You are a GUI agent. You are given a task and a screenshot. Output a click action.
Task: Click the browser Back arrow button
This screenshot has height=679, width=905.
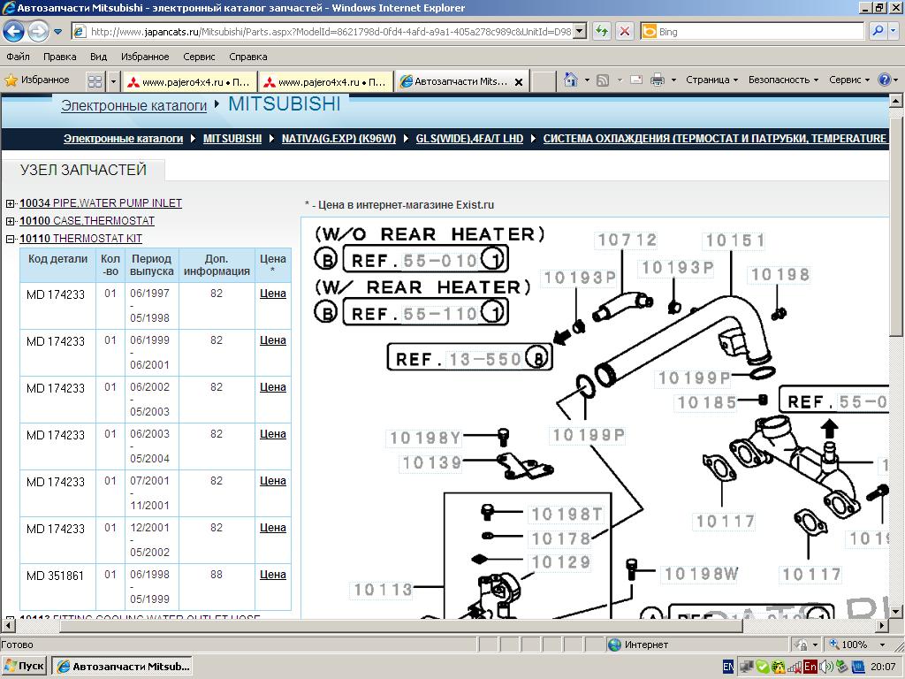pos(14,32)
